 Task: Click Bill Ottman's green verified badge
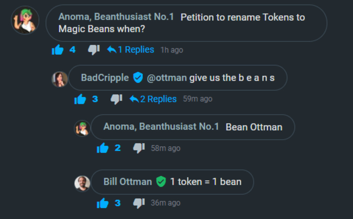point(161,181)
